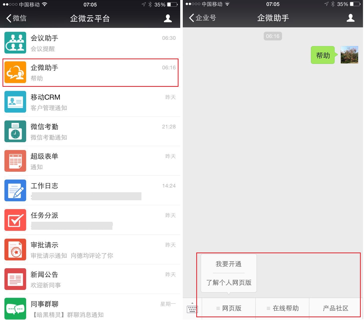This screenshot has width=364, height=320.
Task: Tap the 移动CRM contact card icon
Action: tap(15, 102)
